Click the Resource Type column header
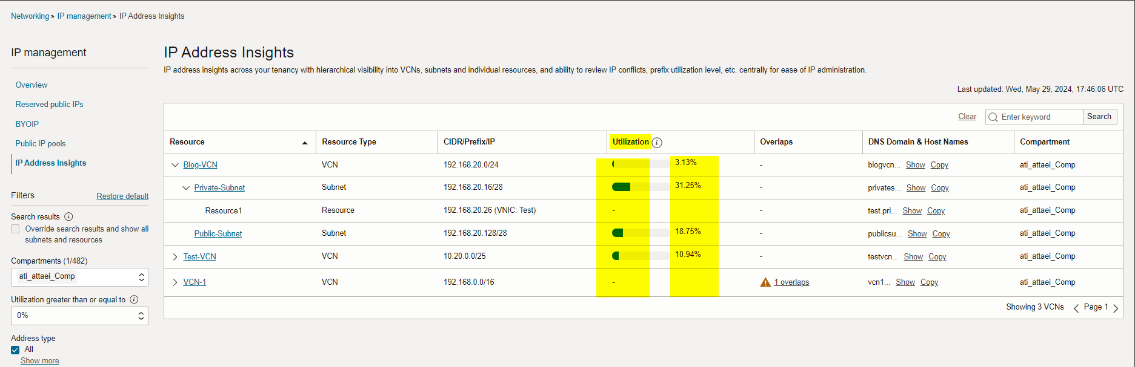 click(x=349, y=142)
